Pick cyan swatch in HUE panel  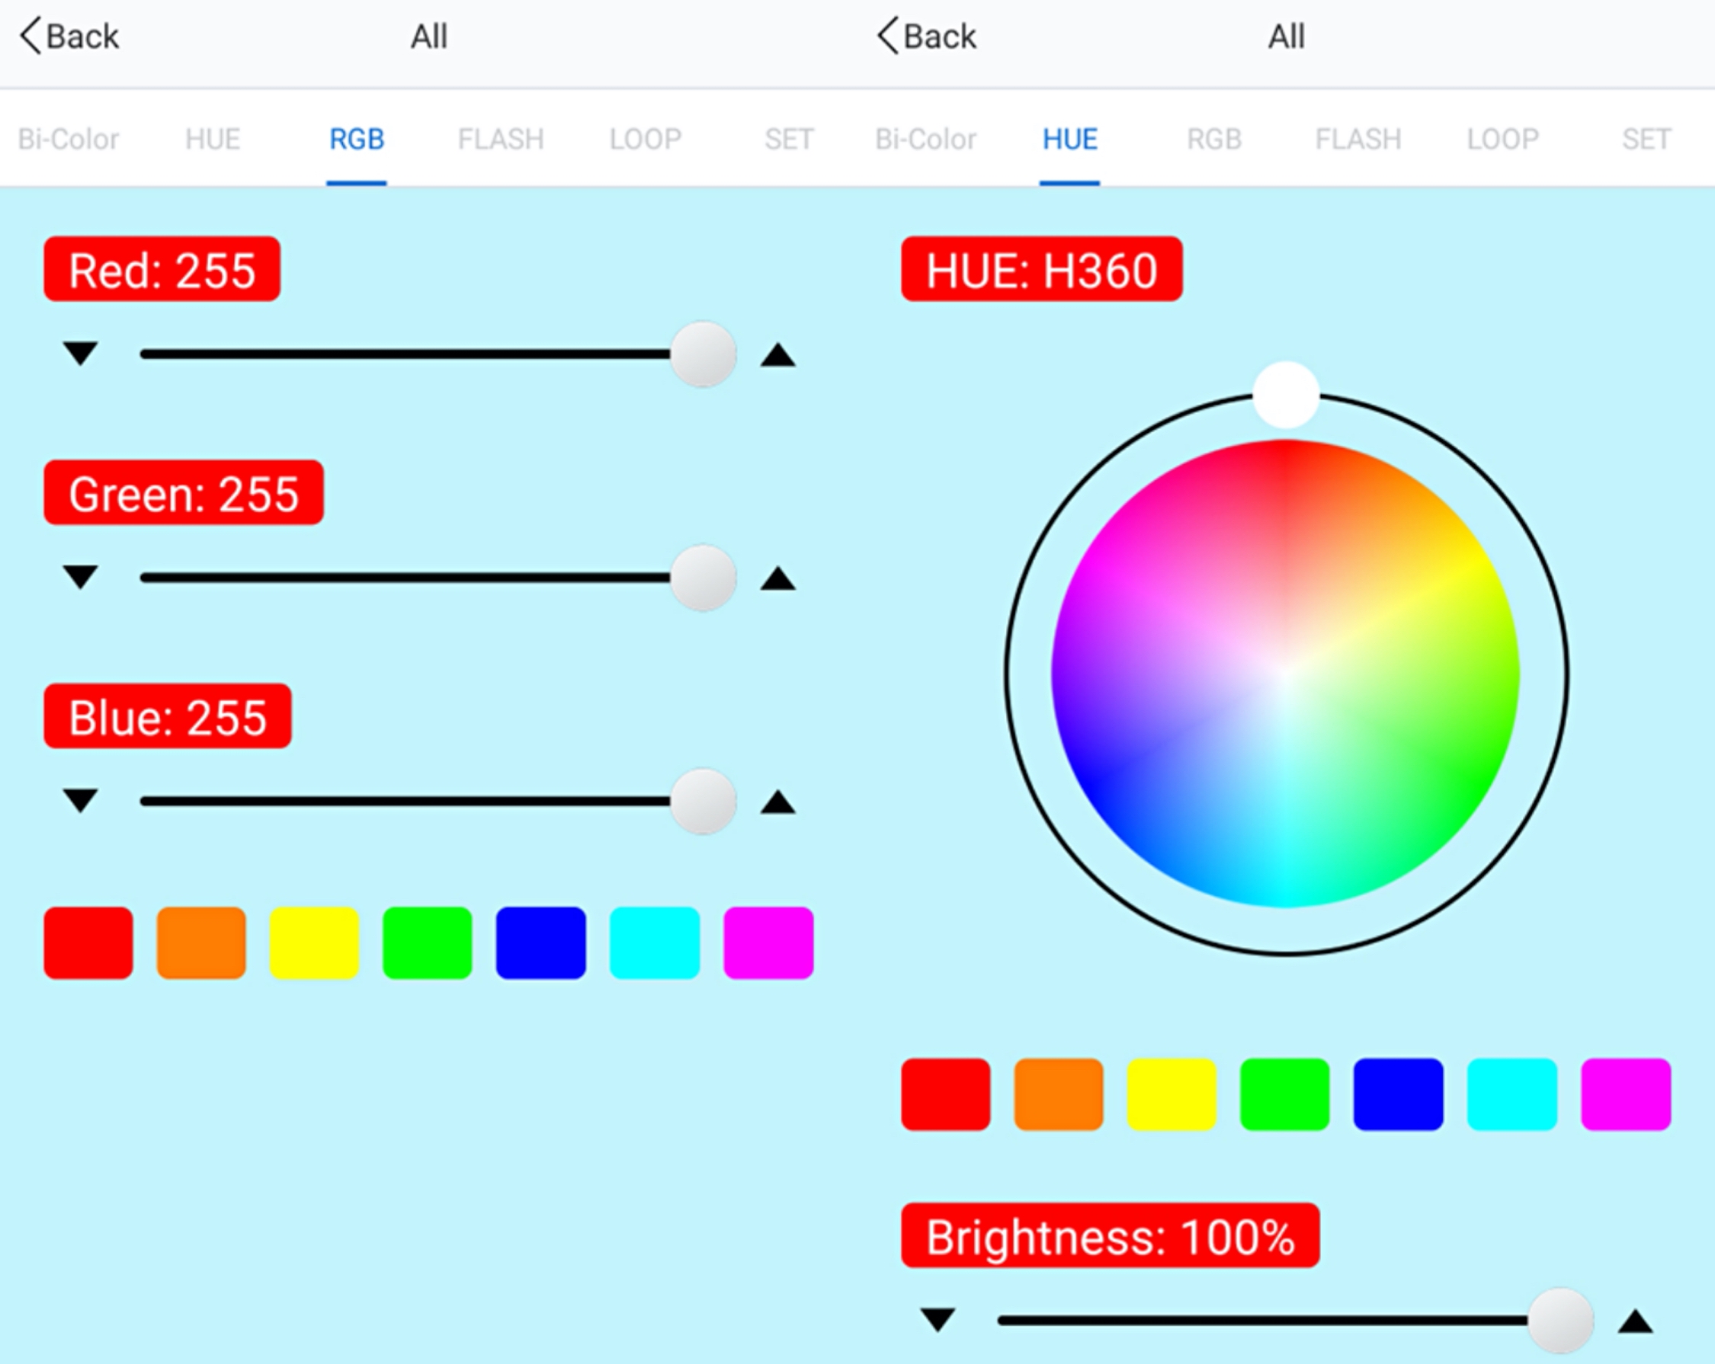coord(1511,1093)
